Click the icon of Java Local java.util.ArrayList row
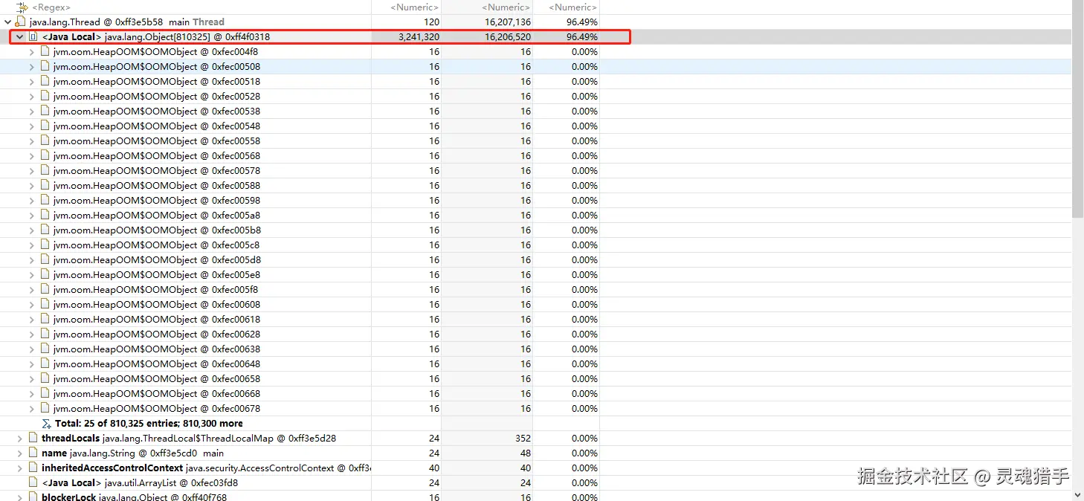The height and width of the screenshot is (501, 1084). pos(33,483)
